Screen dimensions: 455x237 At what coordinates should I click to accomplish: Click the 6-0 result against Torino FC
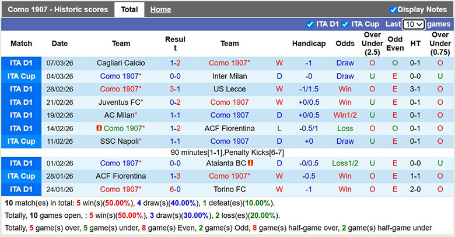coord(174,189)
